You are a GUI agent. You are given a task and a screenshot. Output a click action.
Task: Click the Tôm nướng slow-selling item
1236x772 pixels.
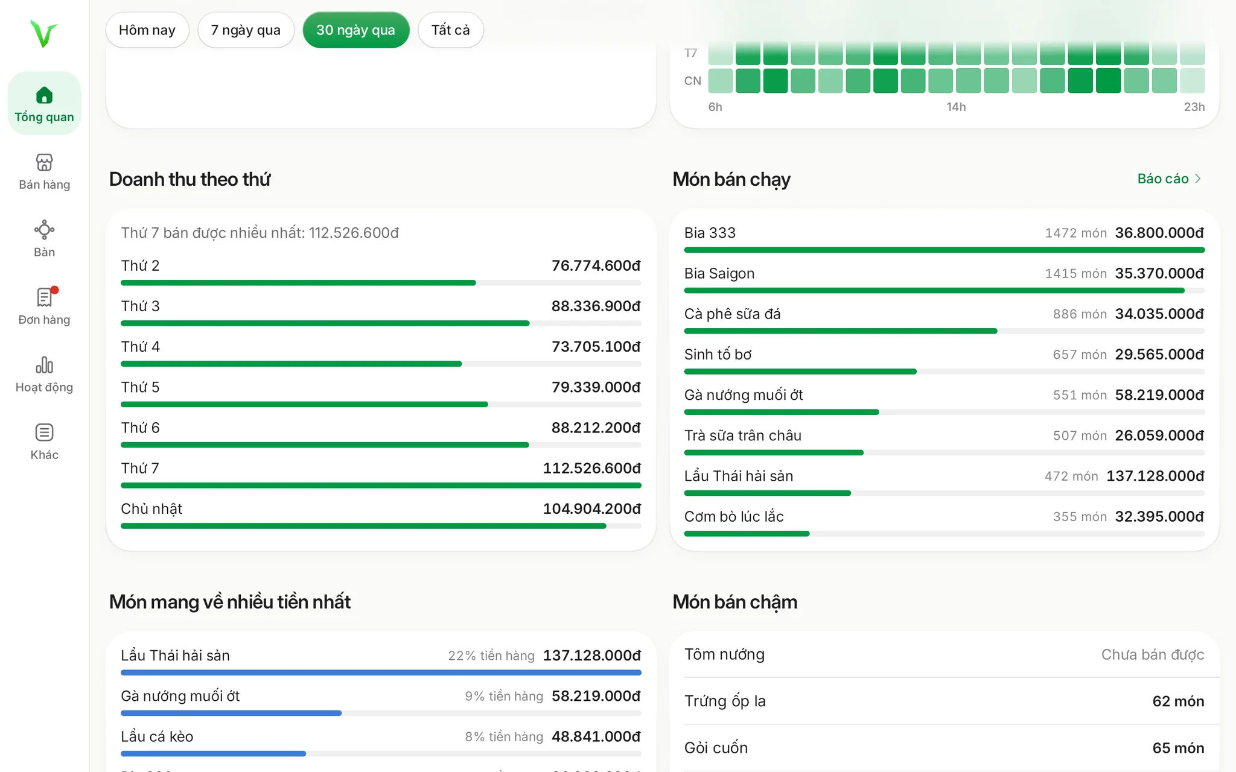(x=945, y=654)
